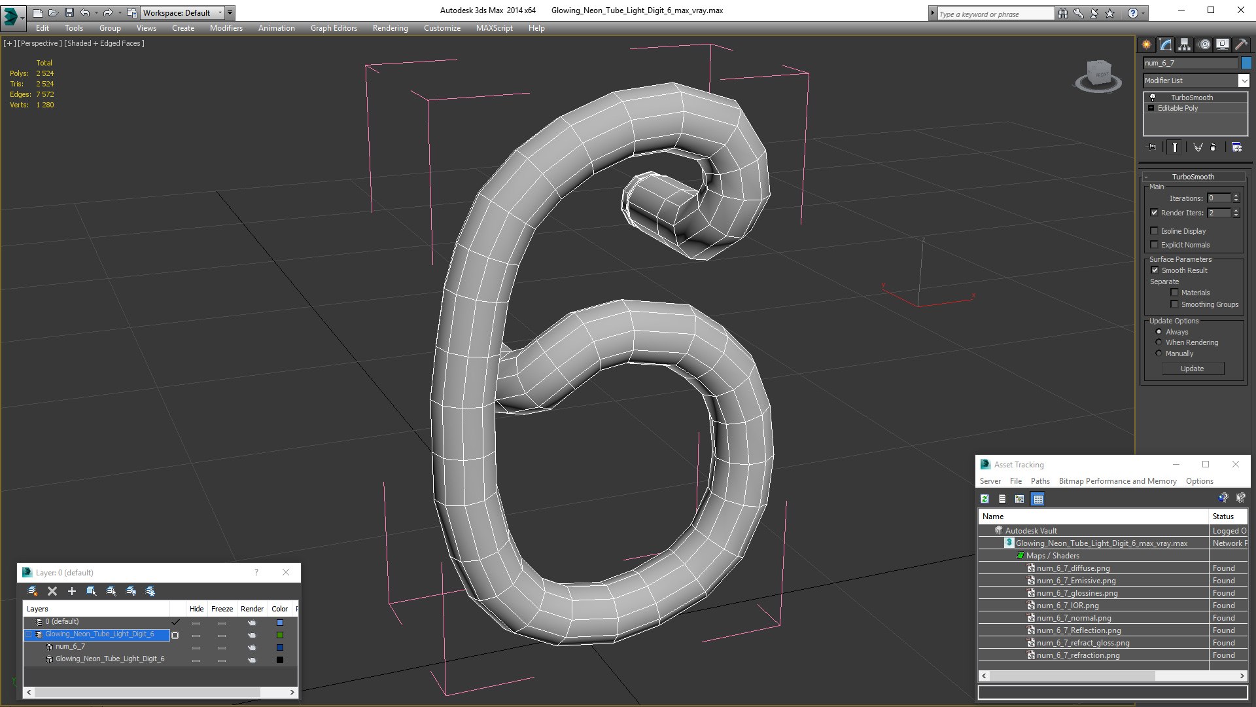Click the Update button

1192,369
